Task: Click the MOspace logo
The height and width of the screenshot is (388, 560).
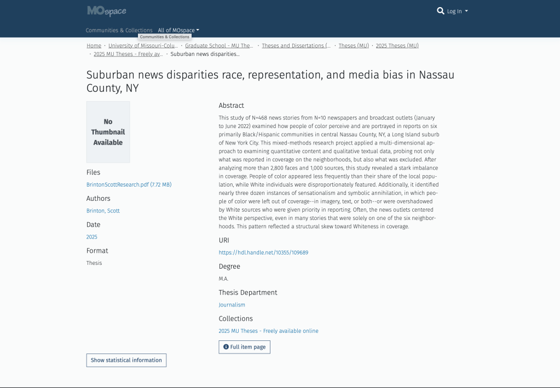Action: pos(107,11)
